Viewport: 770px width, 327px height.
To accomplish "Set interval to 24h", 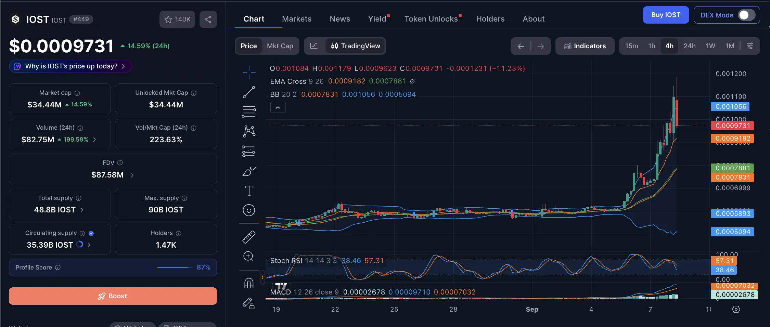I will (x=690, y=46).
